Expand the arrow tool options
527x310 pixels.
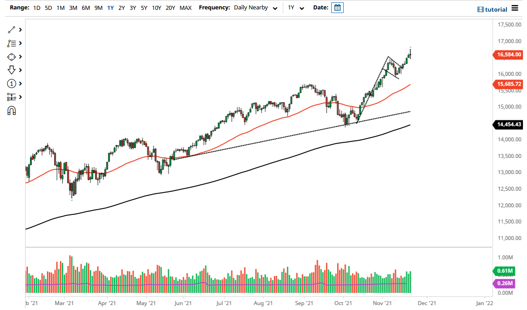(x=20, y=70)
